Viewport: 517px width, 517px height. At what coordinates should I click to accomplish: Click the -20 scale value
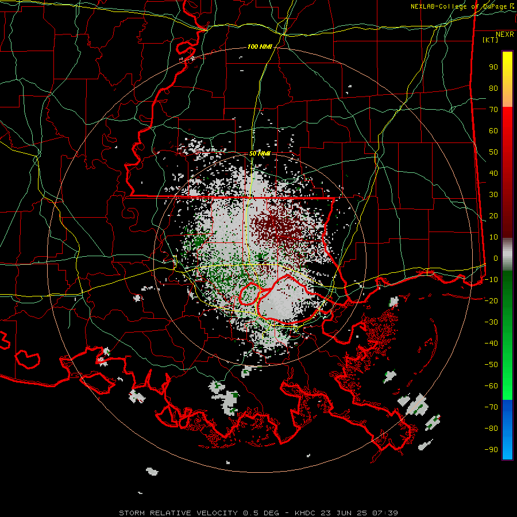491,300
